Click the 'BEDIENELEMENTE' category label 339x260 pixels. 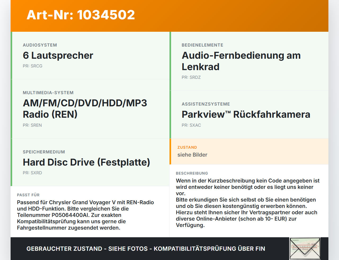point(202,45)
